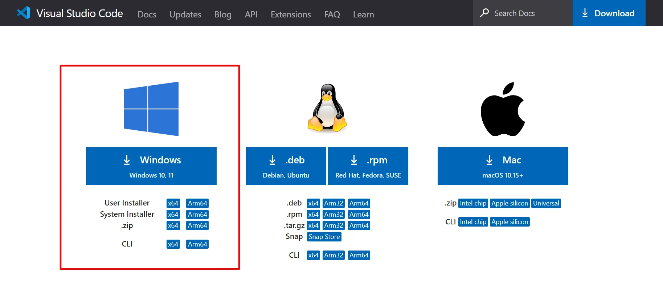Open the Updates page
Image resolution: width=663 pixels, height=293 pixels.
click(x=185, y=15)
